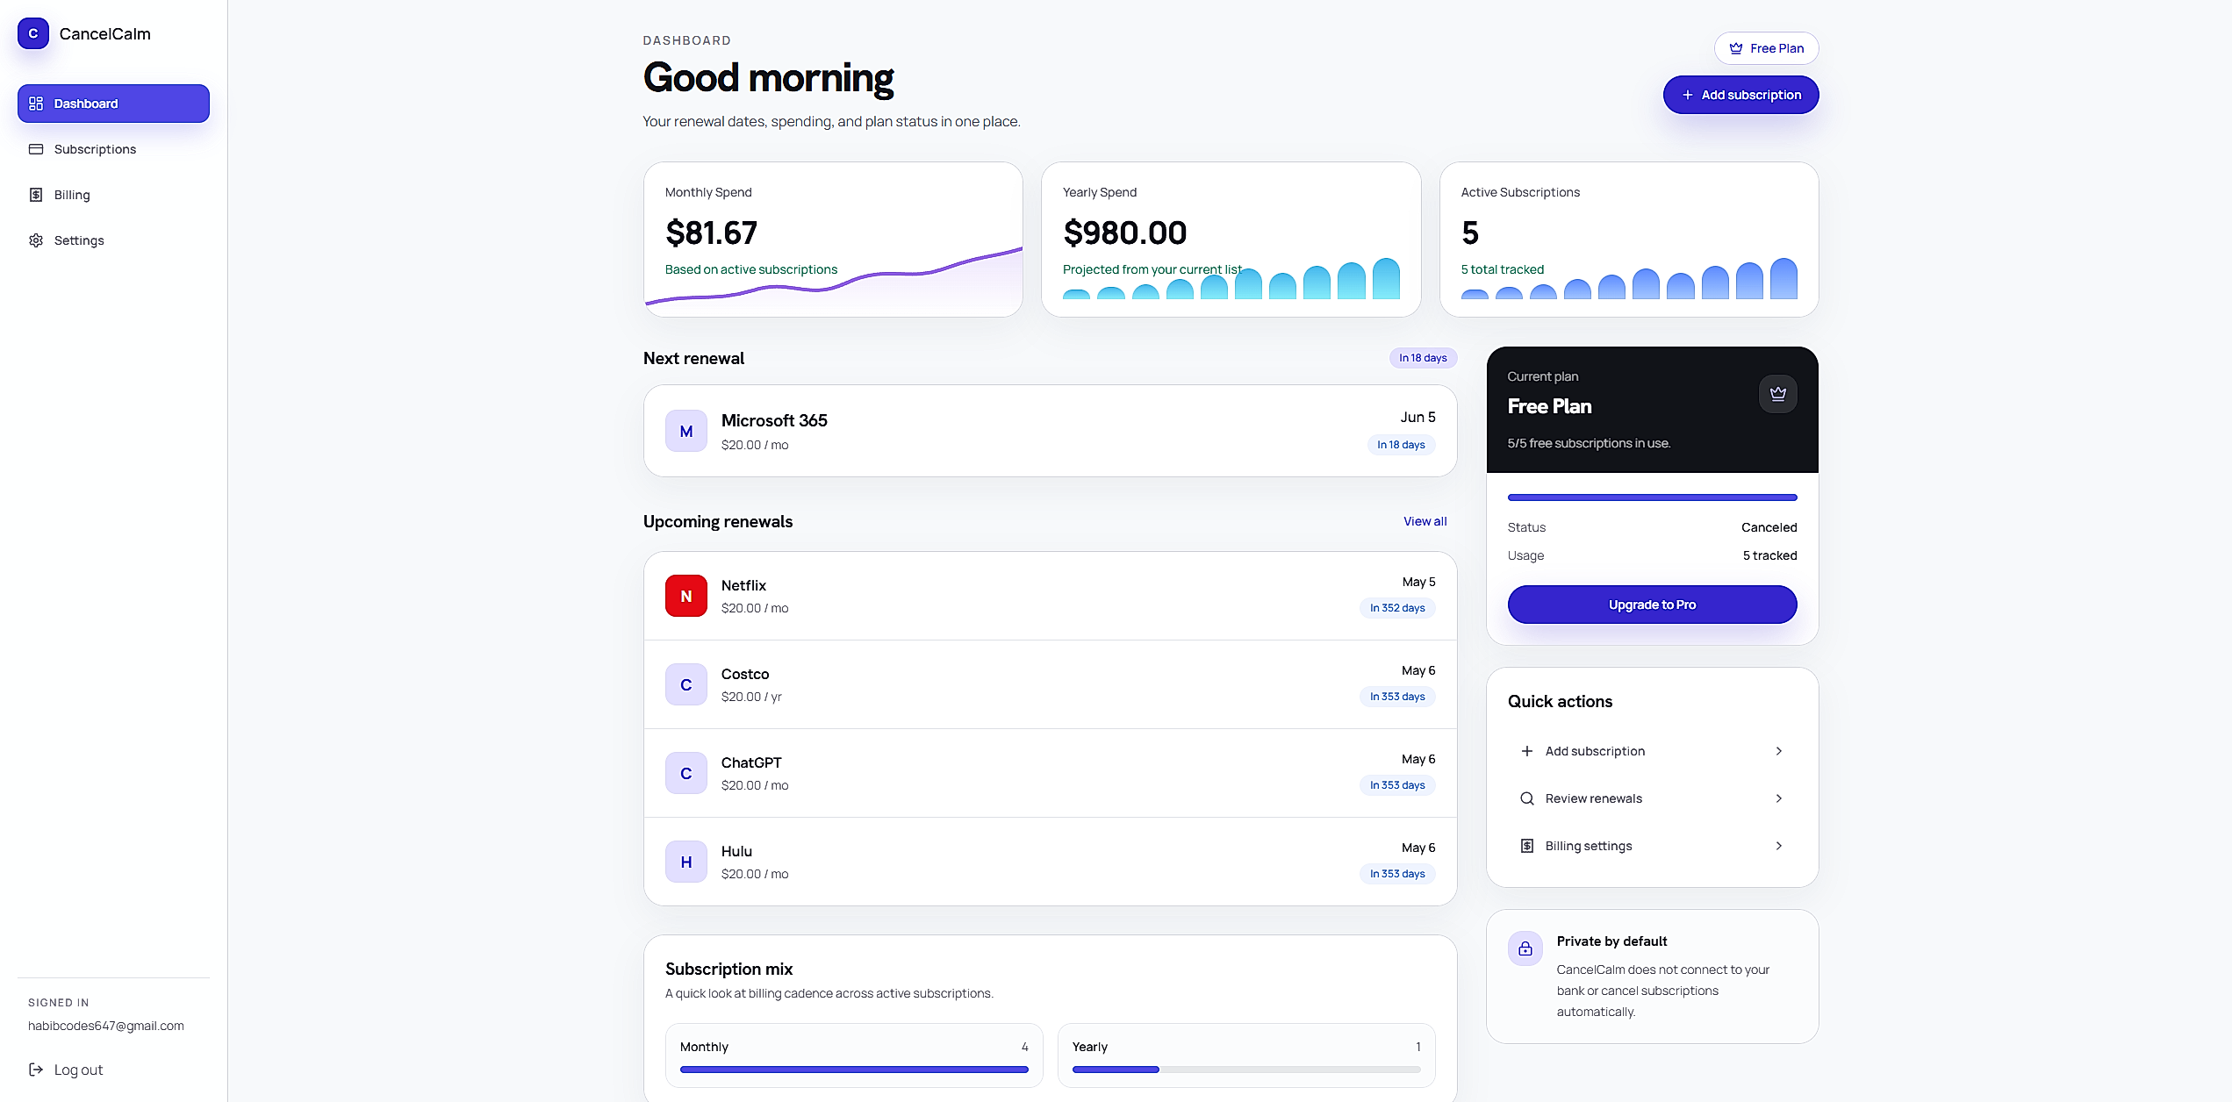The image size is (2232, 1102).
Task: Click the CancelCalm logo icon
Action: [33, 33]
